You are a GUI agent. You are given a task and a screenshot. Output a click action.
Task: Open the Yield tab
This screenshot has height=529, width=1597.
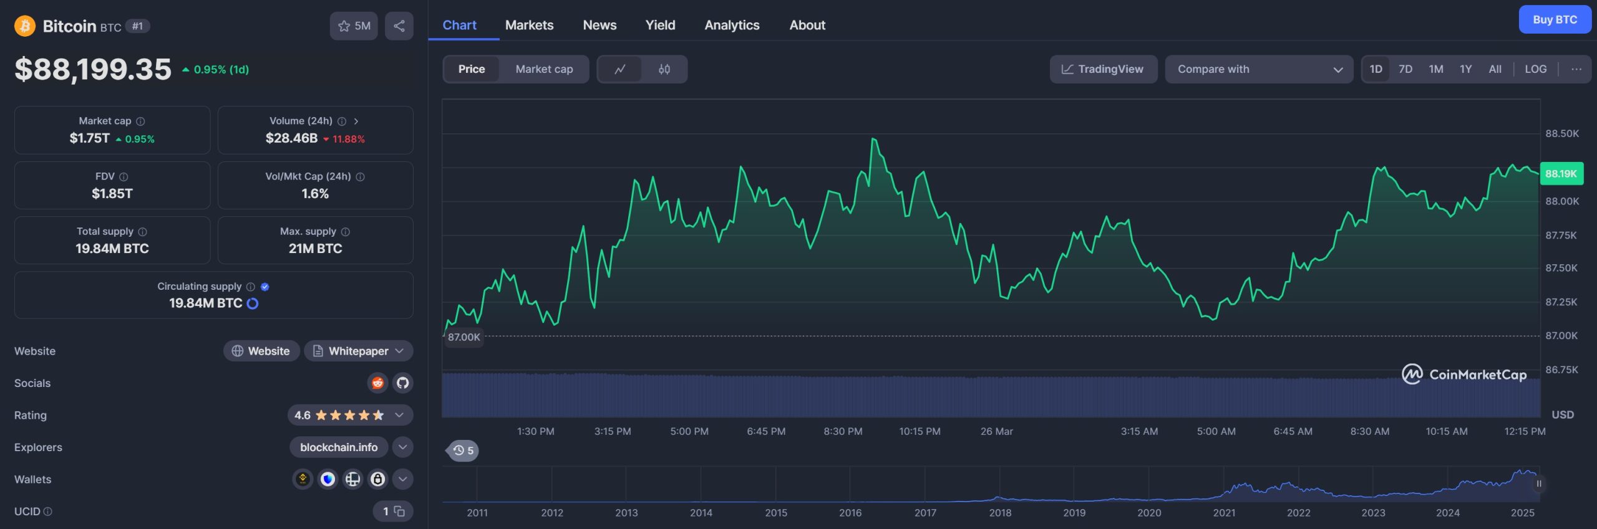click(x=660, y=25)
